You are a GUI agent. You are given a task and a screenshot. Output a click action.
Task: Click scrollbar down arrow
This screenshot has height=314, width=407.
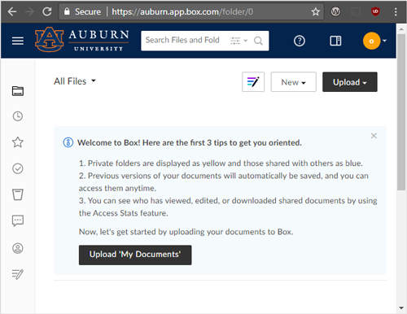401,308
